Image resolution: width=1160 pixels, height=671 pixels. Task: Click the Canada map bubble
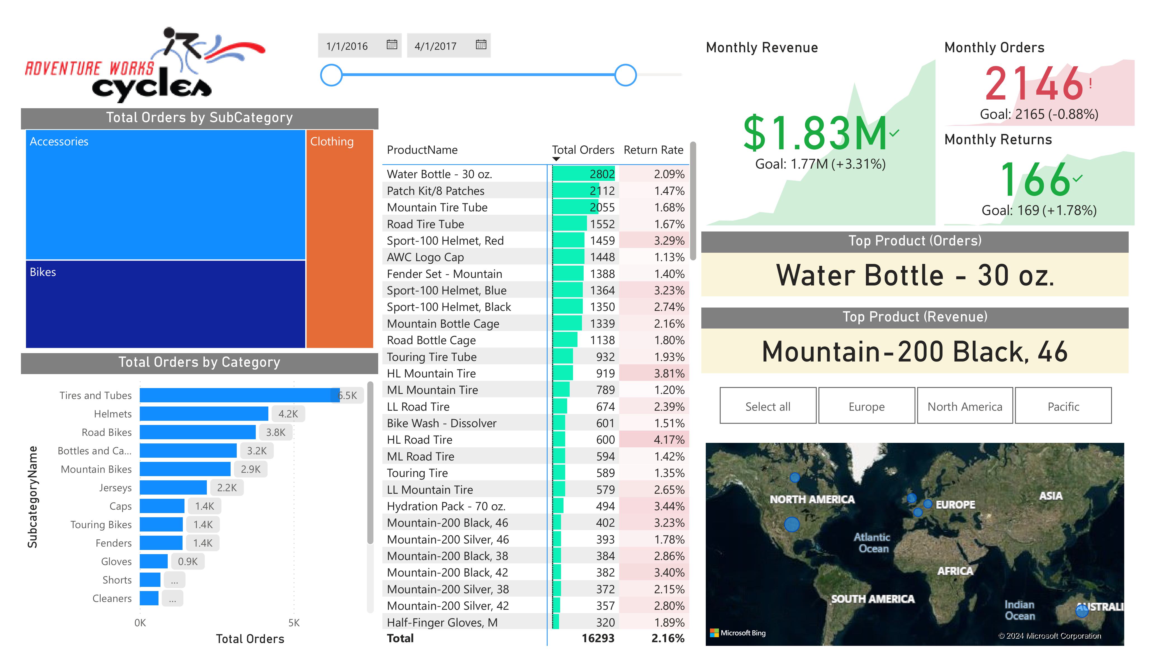pyautogui.click(x=794, y=478)
